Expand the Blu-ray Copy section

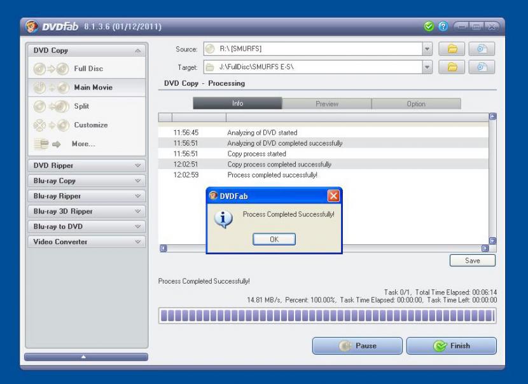[x=137, y=181]
